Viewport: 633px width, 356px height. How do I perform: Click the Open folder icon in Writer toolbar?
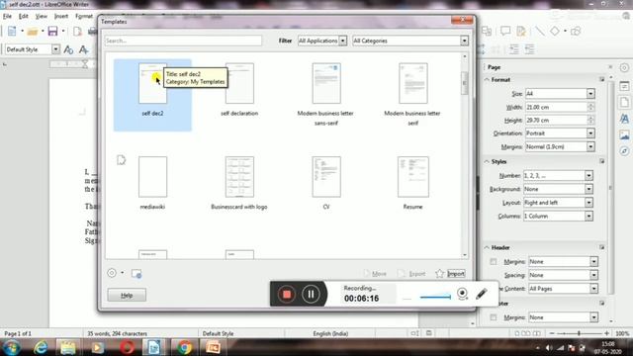(33, 31)
